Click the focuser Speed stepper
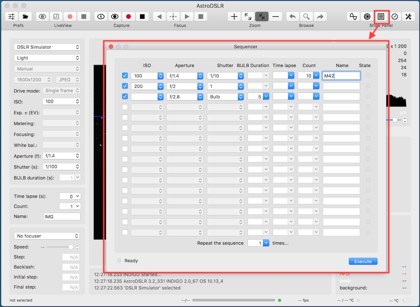420x307 pixels. 77,247
